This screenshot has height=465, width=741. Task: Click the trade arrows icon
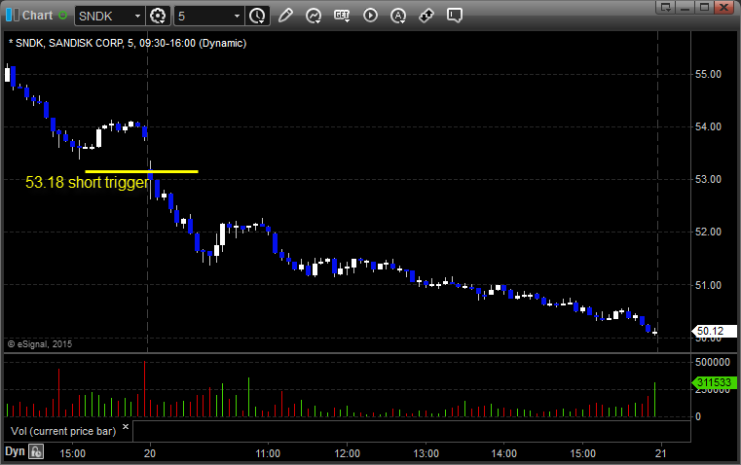point(426,16)
